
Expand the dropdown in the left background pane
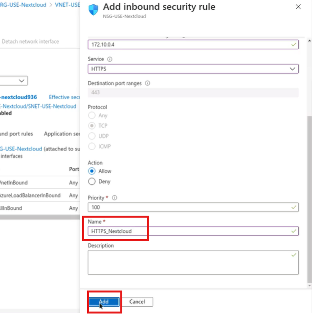click(14, 81)
